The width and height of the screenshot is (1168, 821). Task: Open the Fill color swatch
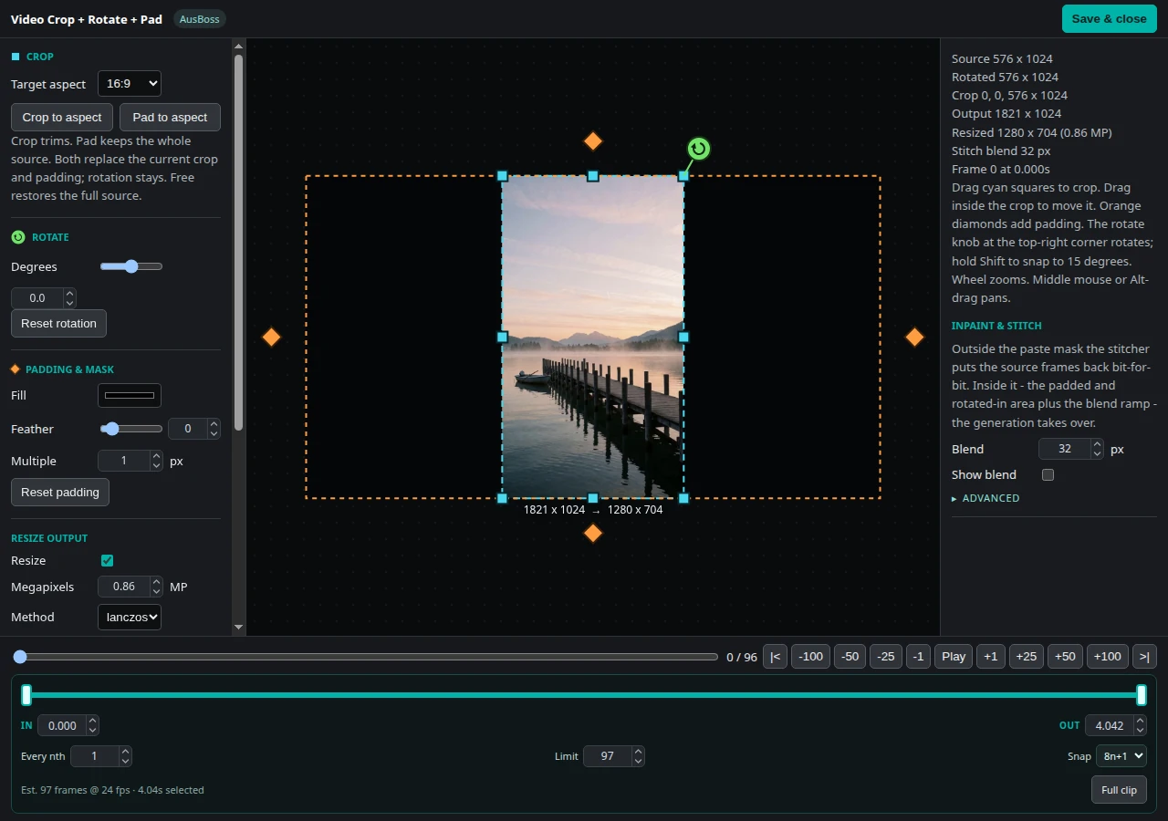(130, 395)
